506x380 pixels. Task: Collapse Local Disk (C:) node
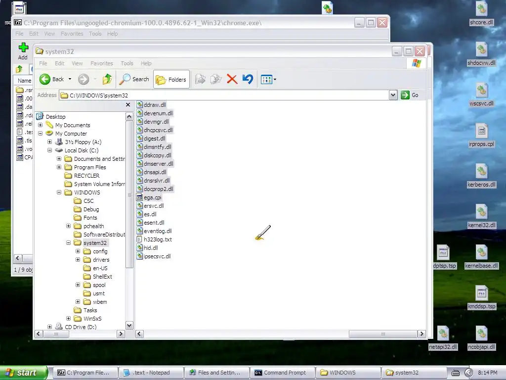point(50,150)
